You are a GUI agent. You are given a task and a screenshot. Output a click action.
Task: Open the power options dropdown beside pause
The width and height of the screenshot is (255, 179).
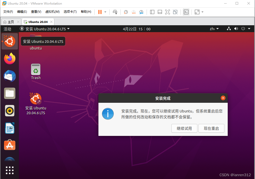pos(105,12)
